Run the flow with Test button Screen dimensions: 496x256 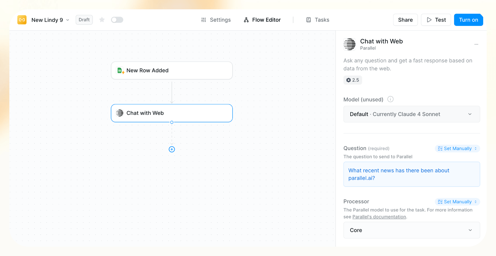tap(436, 20)
